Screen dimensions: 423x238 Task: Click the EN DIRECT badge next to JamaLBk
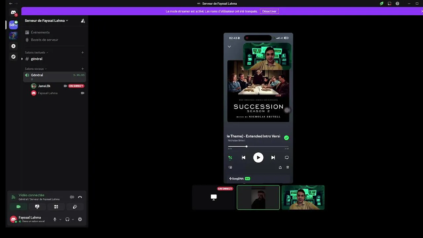coord(76,86)
